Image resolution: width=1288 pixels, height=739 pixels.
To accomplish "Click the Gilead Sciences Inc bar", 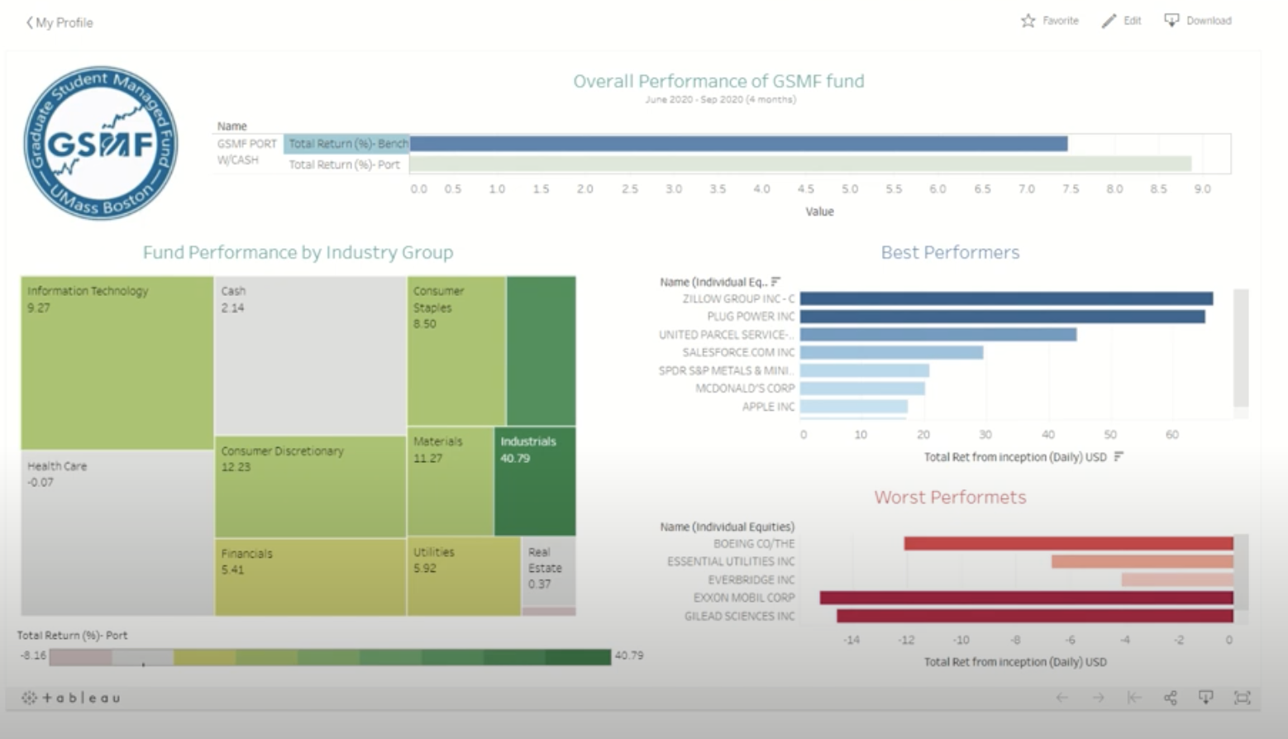I will (x=1035, y=616).
